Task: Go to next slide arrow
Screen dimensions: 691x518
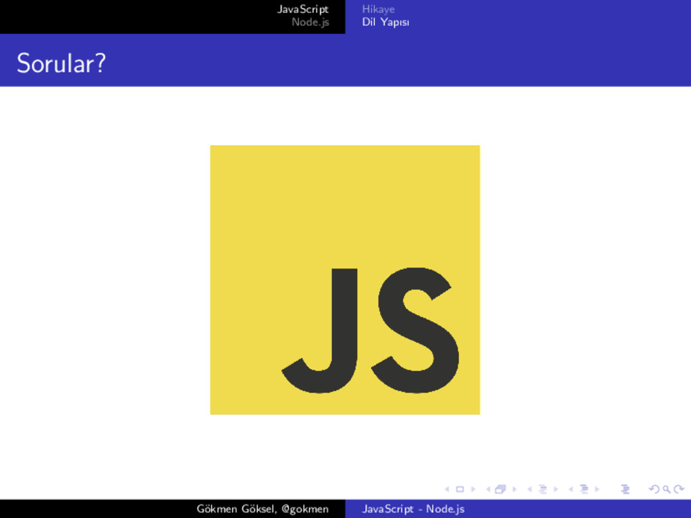Action: click(473, 489)
